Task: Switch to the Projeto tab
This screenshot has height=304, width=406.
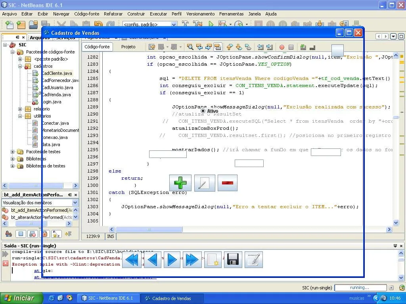Action: point(128,47)
